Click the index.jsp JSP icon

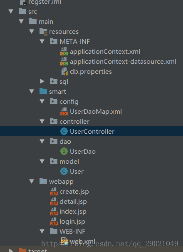54,211
